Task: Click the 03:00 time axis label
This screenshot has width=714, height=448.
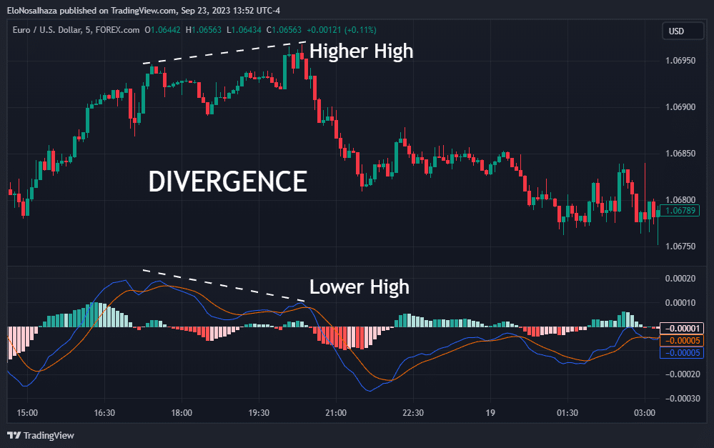Action: point(645,413)
